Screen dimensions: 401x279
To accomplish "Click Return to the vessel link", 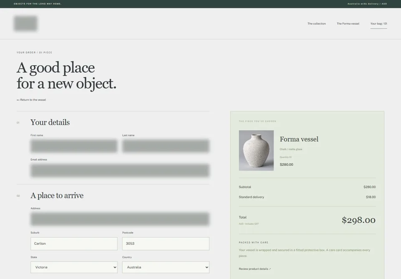I will 31,100.
